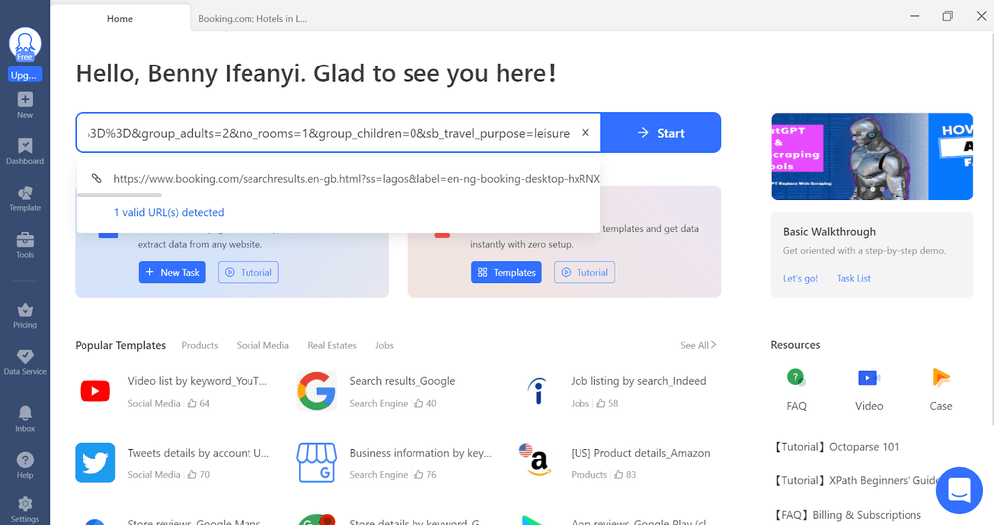
Task: Click the Upgrade button in sidebar
Action: (25, 75)
